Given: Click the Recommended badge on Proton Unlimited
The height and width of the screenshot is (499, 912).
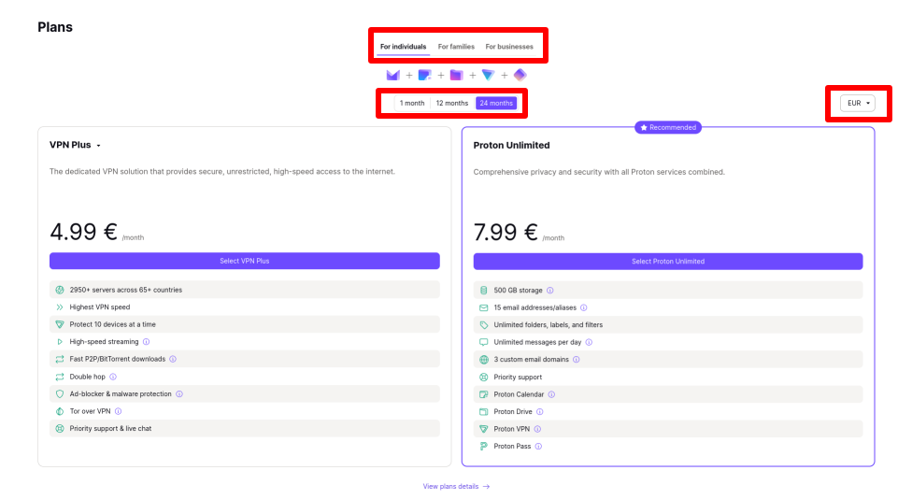Looking at the screenshot, I should 668,127.
